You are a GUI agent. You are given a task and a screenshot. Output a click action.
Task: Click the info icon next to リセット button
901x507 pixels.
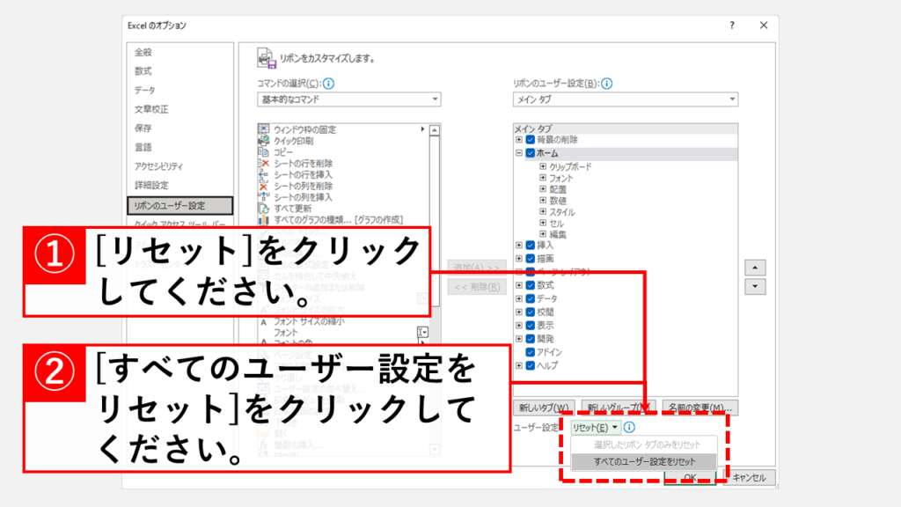[629, 427]
